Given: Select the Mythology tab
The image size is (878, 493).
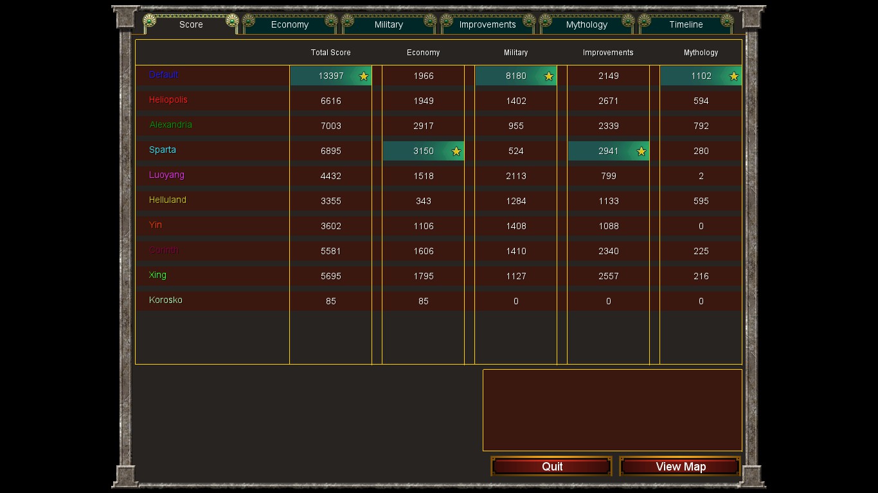Looking at the screenshot, I should (x=586, y=24).
